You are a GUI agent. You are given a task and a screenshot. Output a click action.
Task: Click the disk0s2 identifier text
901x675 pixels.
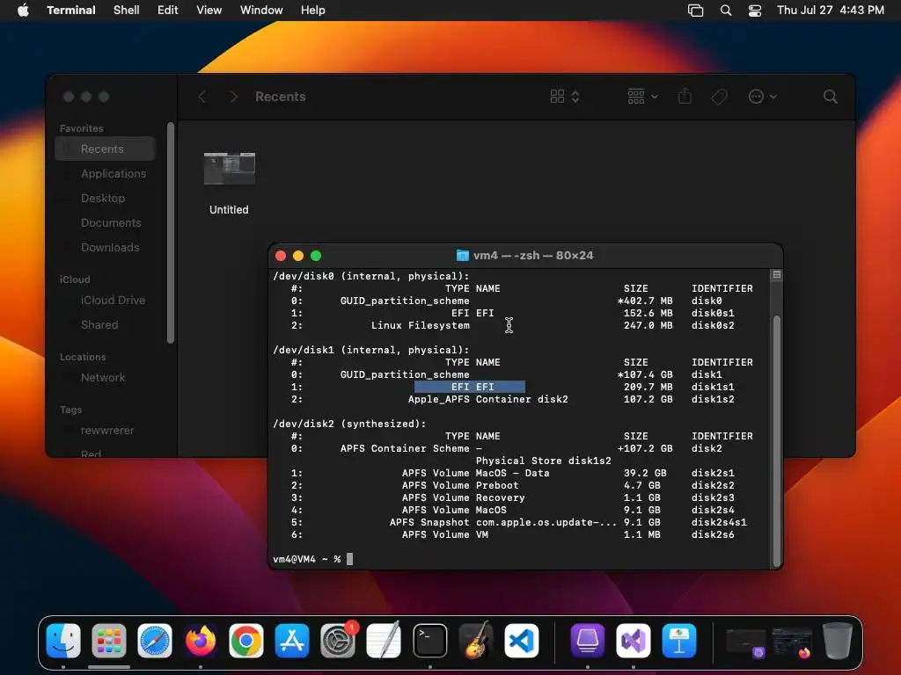(x=713, y=325)
